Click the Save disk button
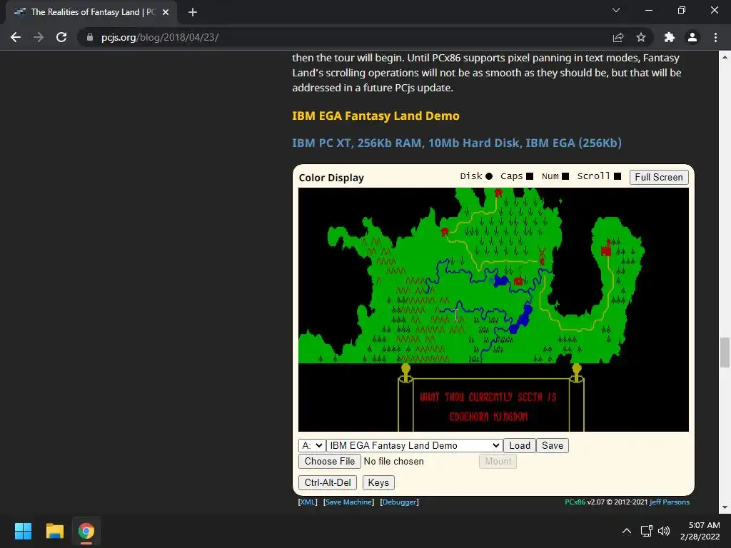 click(553, 445)
